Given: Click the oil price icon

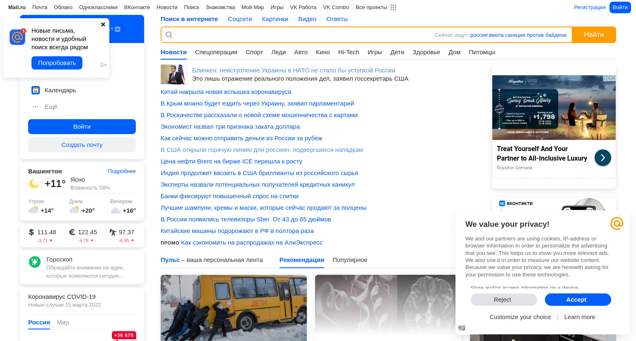Looking at the screenshot, I should 113,232.
